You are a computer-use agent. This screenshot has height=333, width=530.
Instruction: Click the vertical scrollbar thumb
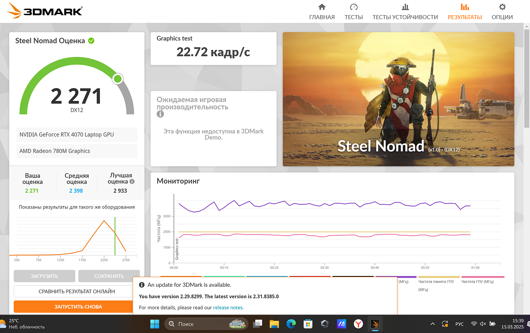pyautogui.click(x=527, y=78)
